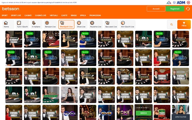192x120 pixels.
Task: Open the Filtra filter options
Action: pyautogui.click(x=184, y=24)
